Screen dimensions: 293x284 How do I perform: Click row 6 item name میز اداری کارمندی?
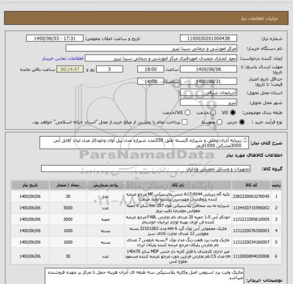click(x=178, y=256)
